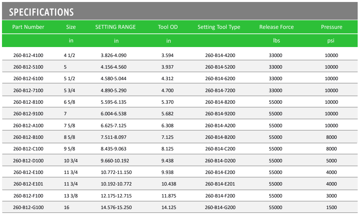Select setting tool 260-B14-4200
360x215 pixels.
click(x=220, y=55)
